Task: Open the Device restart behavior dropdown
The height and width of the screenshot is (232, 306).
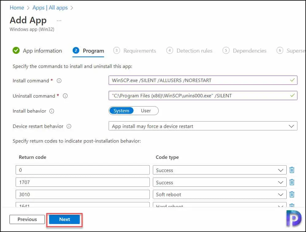Action: (x=203, y=126)
